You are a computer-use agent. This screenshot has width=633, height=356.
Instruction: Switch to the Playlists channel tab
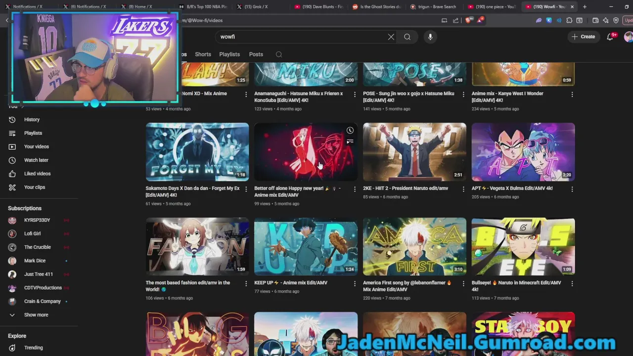click(229, 54)
